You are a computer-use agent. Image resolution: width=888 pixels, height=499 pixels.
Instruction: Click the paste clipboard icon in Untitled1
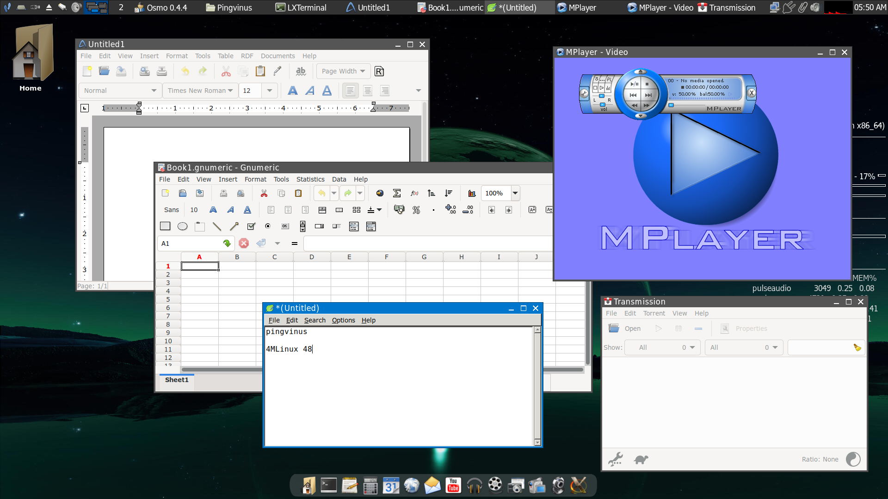pos(260,71)
